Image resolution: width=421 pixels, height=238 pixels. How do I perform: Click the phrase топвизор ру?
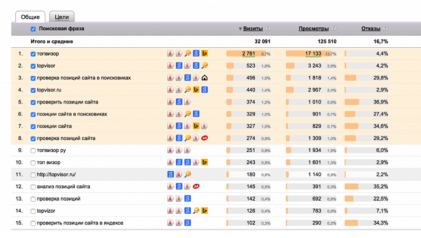click(x=51, y=150)
